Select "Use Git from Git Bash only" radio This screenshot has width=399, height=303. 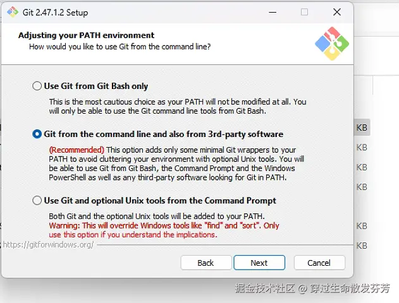37,86
